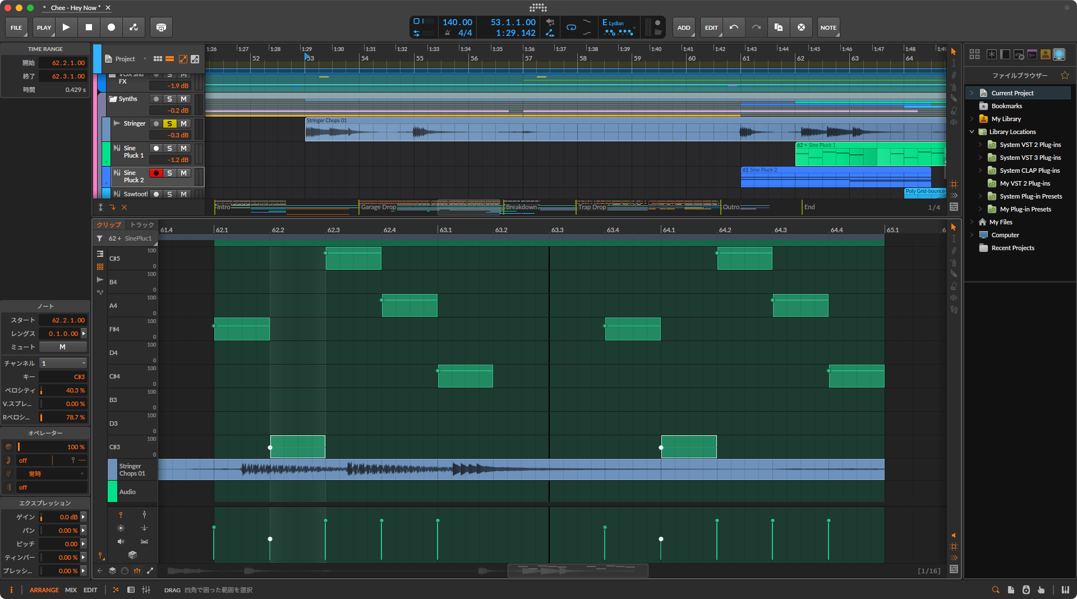Open the search icon in status bar
Viewport: 1077px width, 599px height.
pyautogui.click(x=996, y=590)
